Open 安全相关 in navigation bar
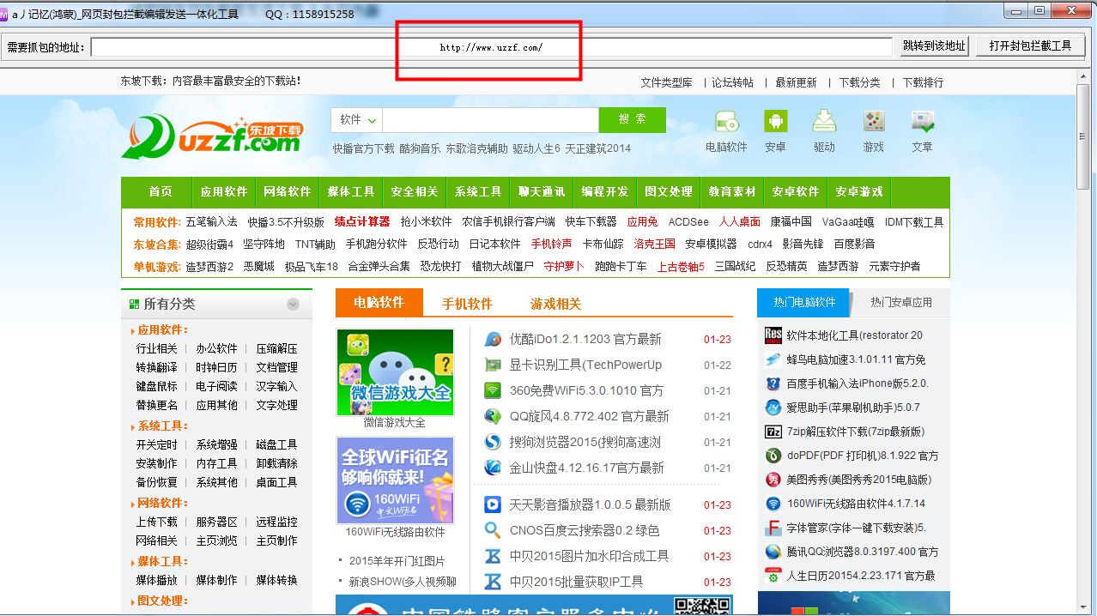Image resolution: width=1097 pixels, height=616 pixels. coord(415,191)
